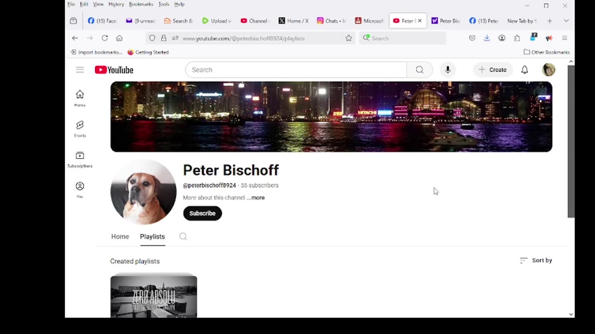Open Firefox downloads panel
Image resolution: width=595 pixels, height=334 pixels.
pyautogui.click(x=487, y=38)
